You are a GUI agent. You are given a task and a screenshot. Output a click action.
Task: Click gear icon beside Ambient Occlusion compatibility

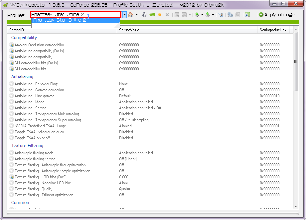click(12, 45)
